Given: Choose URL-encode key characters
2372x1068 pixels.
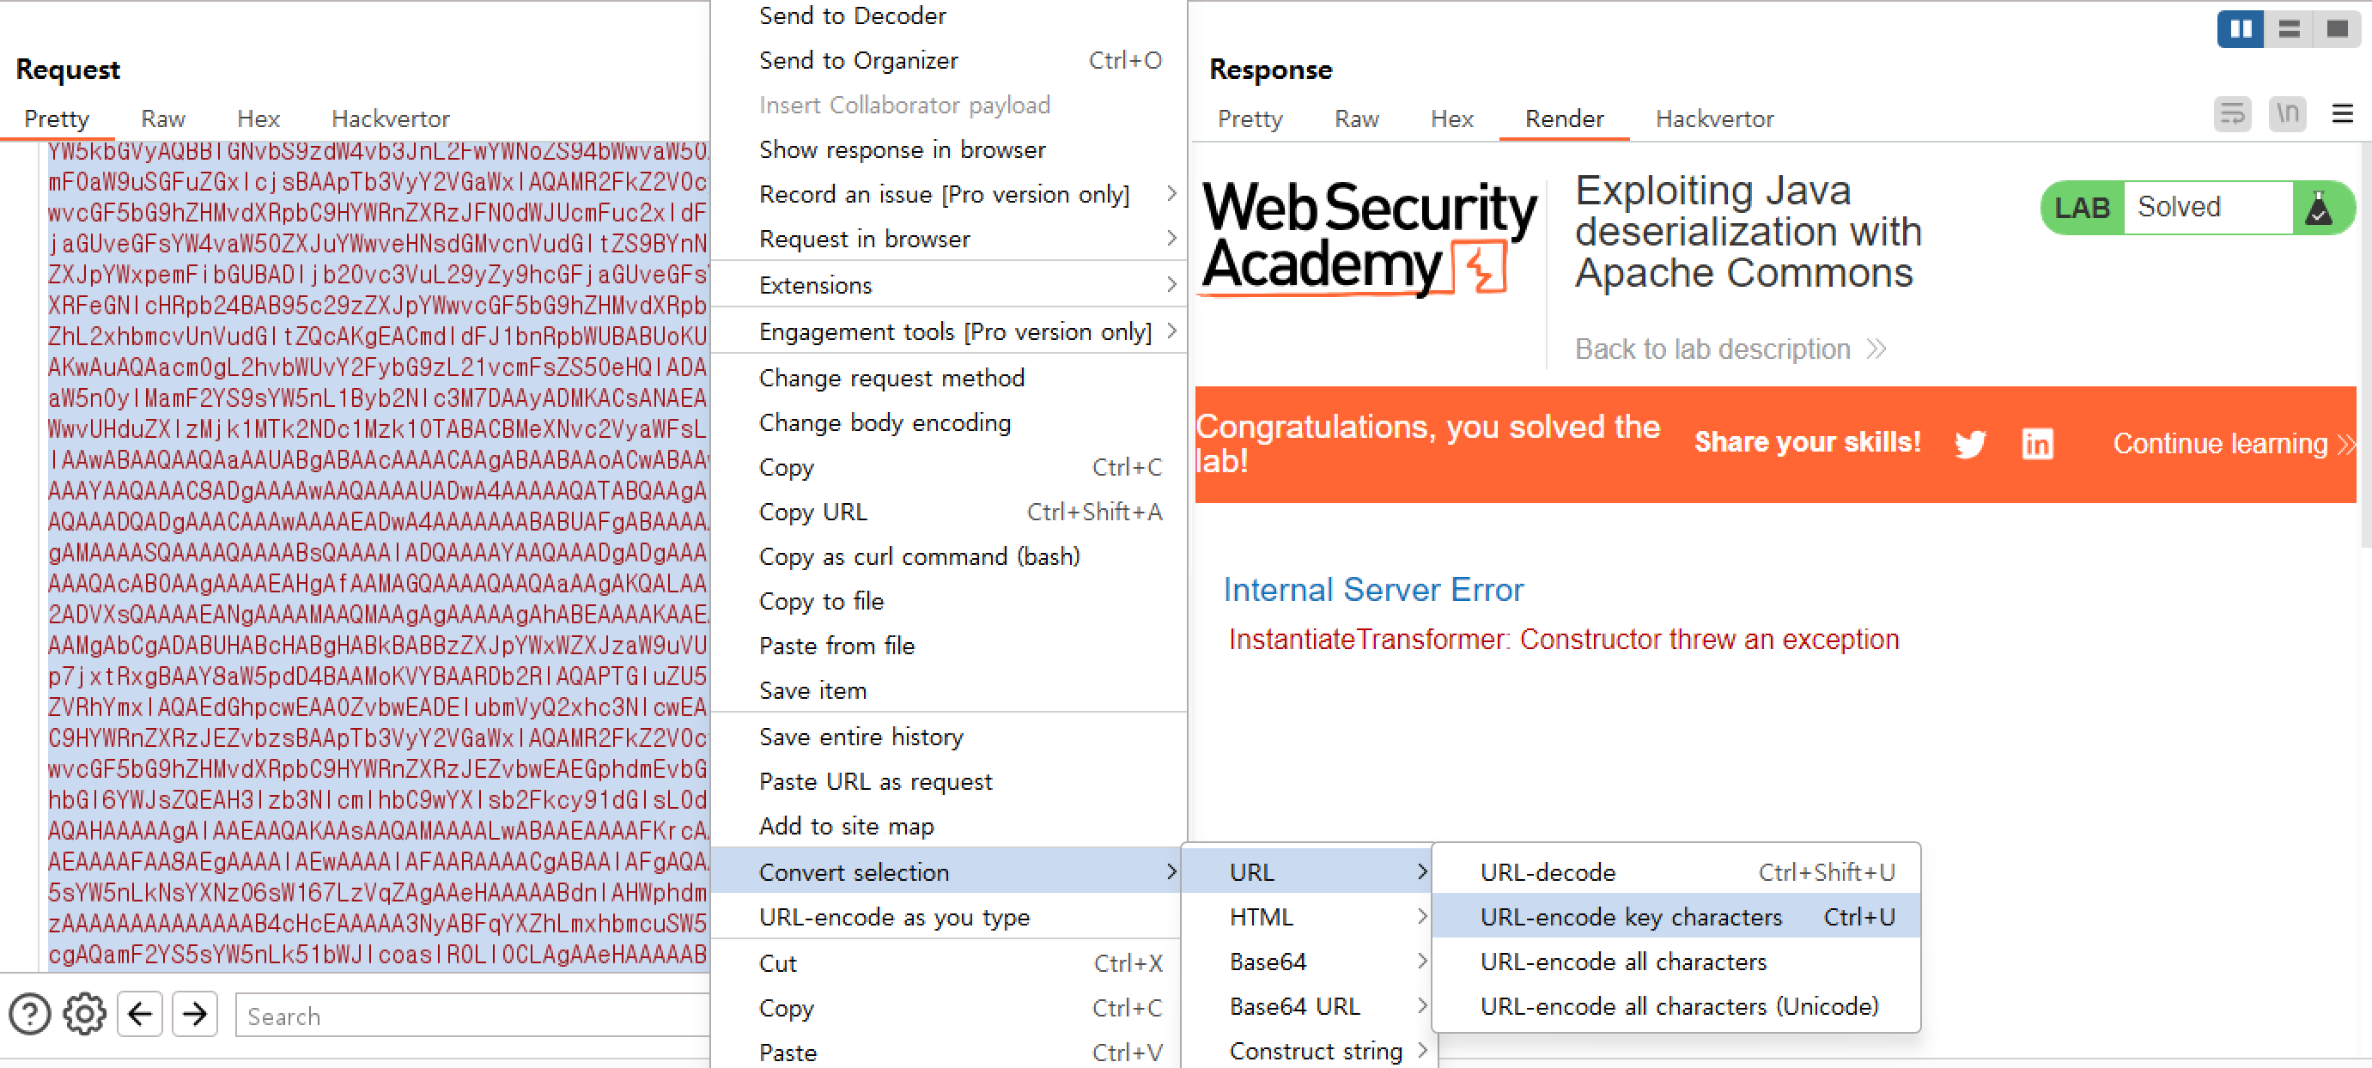Looking at the screenshot, I should [1676, 917].
